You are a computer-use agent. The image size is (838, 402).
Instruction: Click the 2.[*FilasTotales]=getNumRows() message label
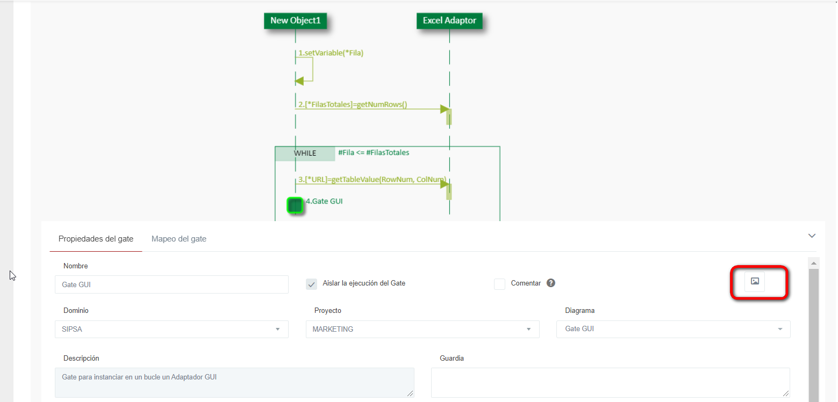tap(353, 105)
